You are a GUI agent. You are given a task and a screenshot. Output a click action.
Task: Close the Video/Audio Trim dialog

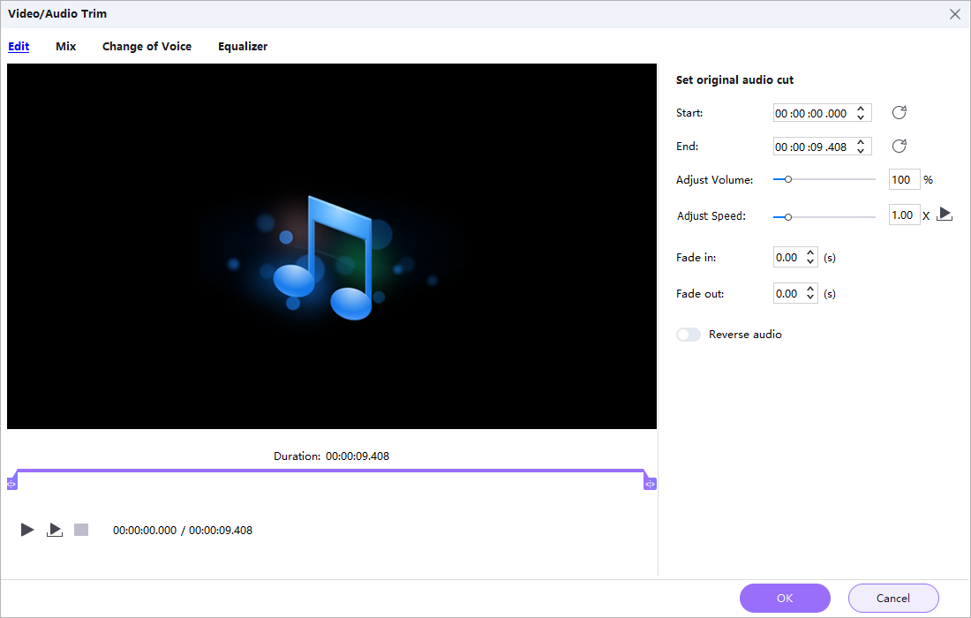coord(955,14)
